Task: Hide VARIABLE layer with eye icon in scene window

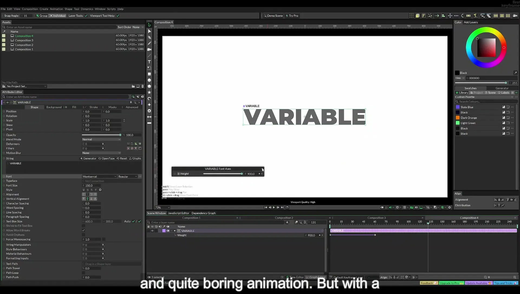Action: [152, 231]
